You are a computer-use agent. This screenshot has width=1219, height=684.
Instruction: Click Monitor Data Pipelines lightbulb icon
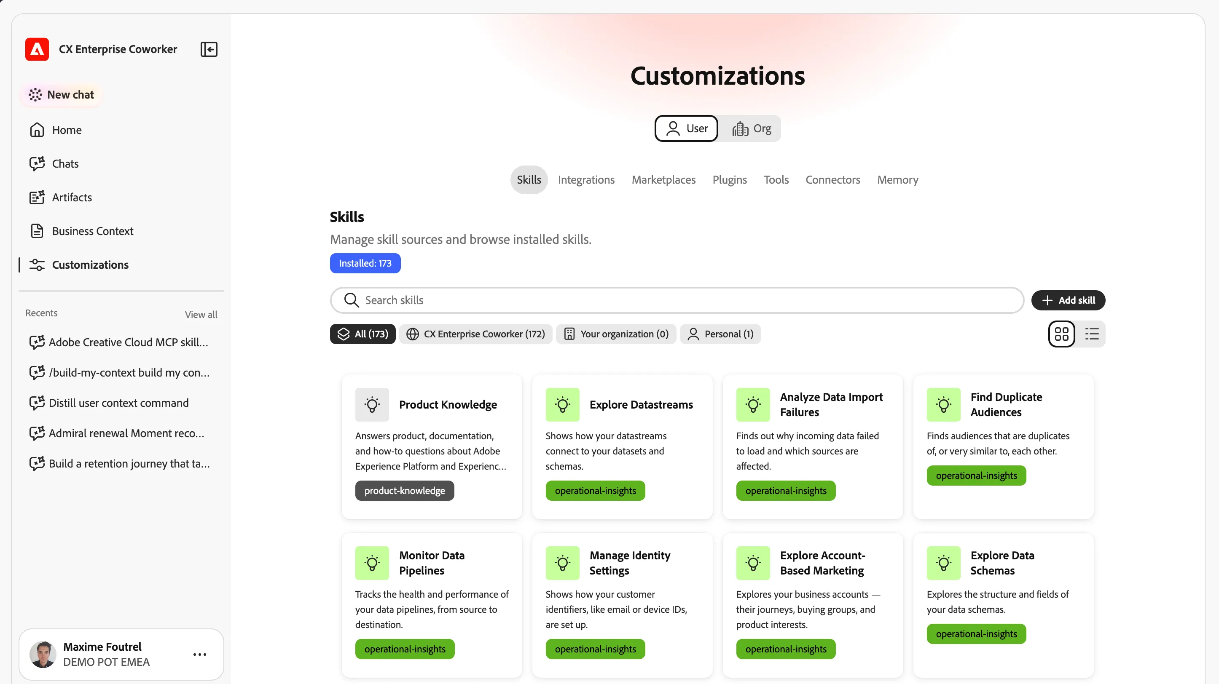click(372, 563)
